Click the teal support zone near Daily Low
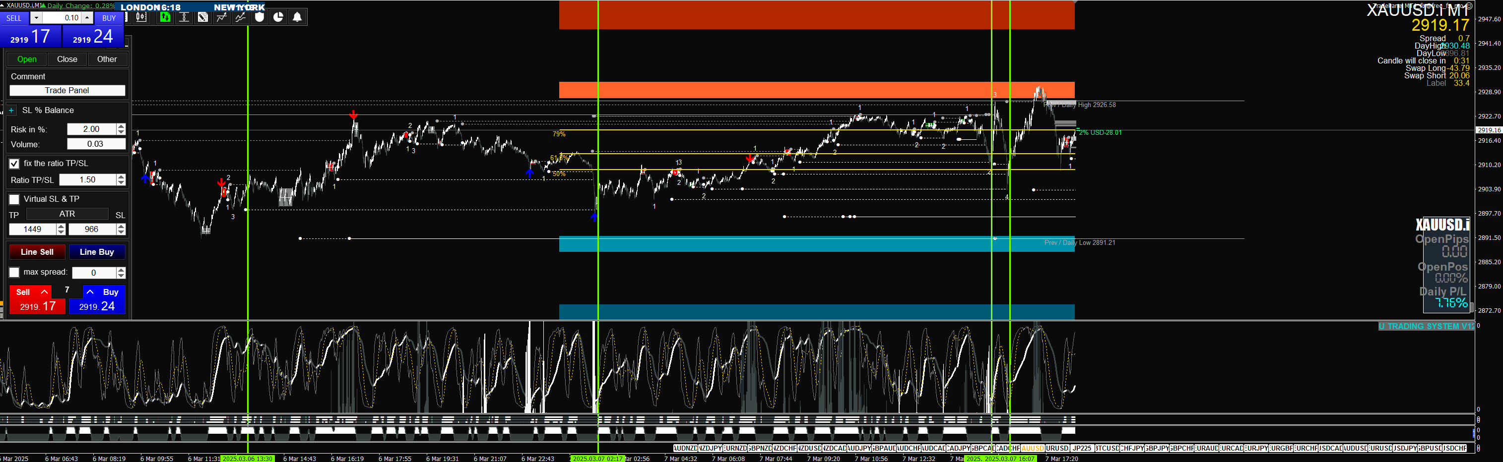The width and height of the screenshot is (1503, 462). pos(816,243)
